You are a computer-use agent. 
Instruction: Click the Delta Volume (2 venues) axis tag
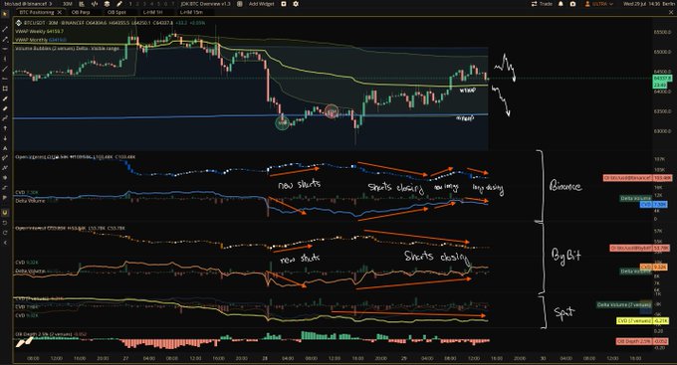[624, 305]
